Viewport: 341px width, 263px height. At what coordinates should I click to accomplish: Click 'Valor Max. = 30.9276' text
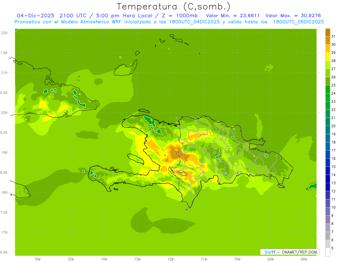(x=293, y=16)
